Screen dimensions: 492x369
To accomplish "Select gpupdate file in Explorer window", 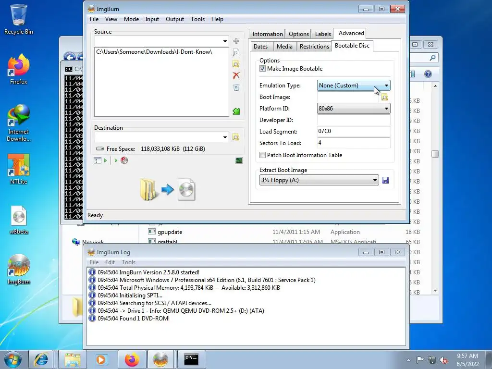I will coord(170,232).
